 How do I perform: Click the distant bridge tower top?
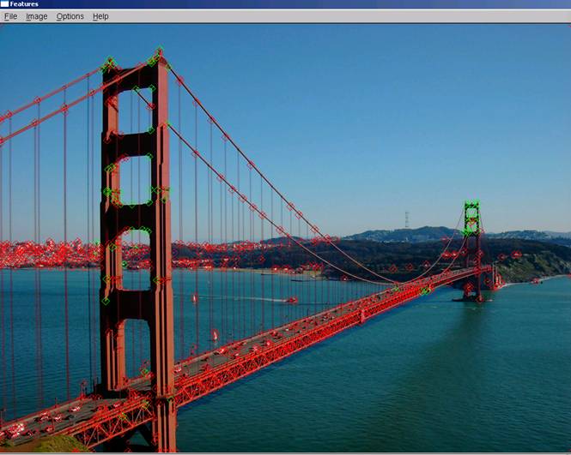[471, 206]
